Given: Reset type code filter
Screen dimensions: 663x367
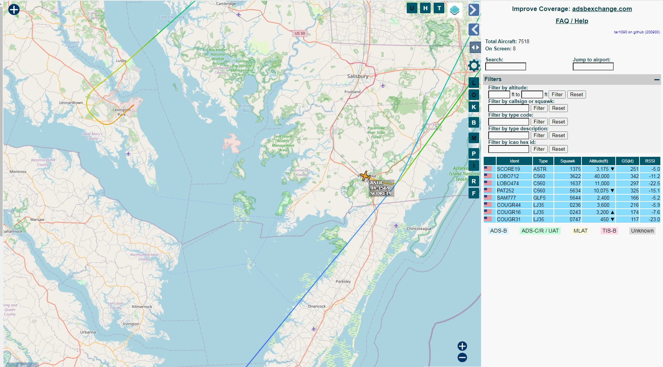Looking at the screenshot, I should click(x=558, y=122).
